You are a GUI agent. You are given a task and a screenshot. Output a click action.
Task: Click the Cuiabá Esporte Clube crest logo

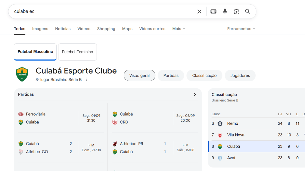[22, 74]
